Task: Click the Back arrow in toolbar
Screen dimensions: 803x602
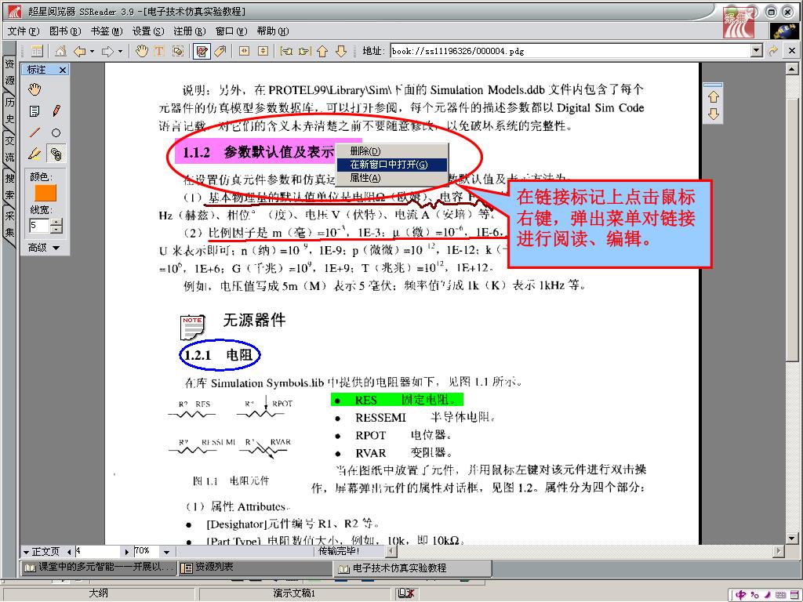Action: [x=79, y=51]
